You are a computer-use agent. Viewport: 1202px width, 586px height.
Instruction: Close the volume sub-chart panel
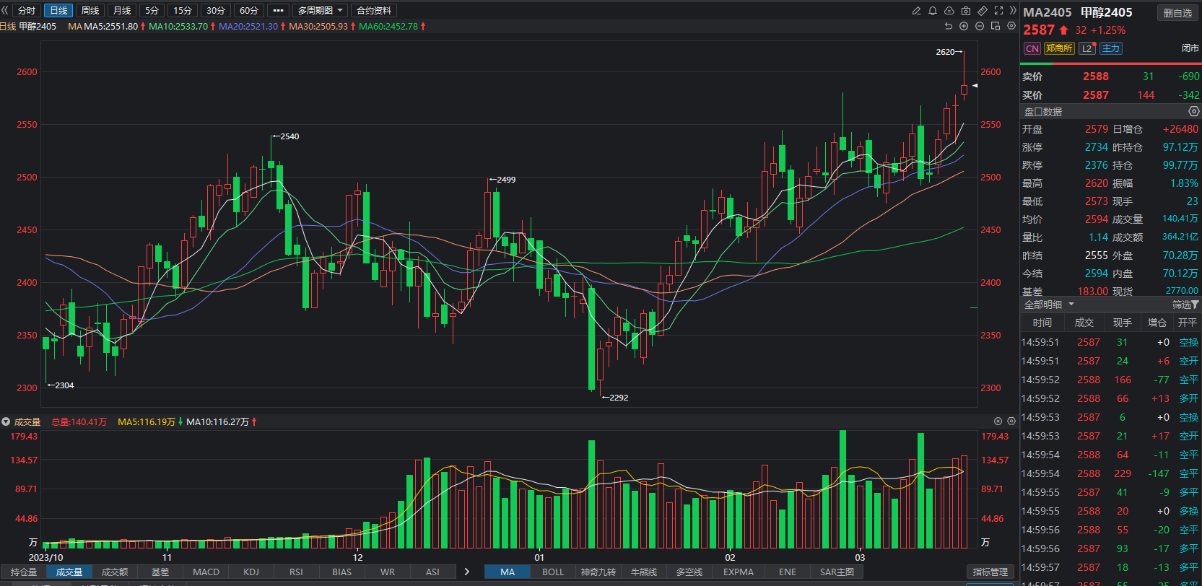(998, 421)
